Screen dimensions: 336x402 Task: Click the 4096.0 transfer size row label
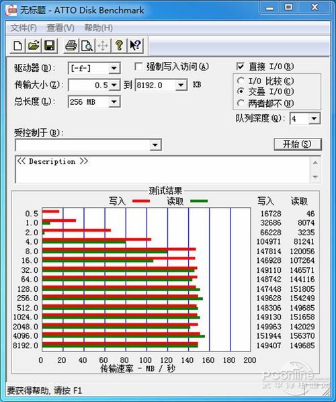click(26, 335)
